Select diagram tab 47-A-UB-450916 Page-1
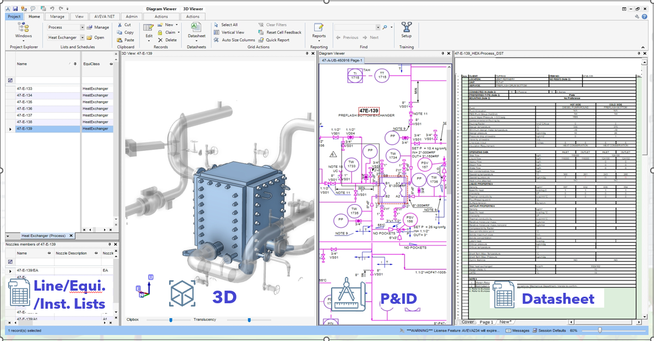This screenshot has width=654, height=341. [x=342, y=61]
